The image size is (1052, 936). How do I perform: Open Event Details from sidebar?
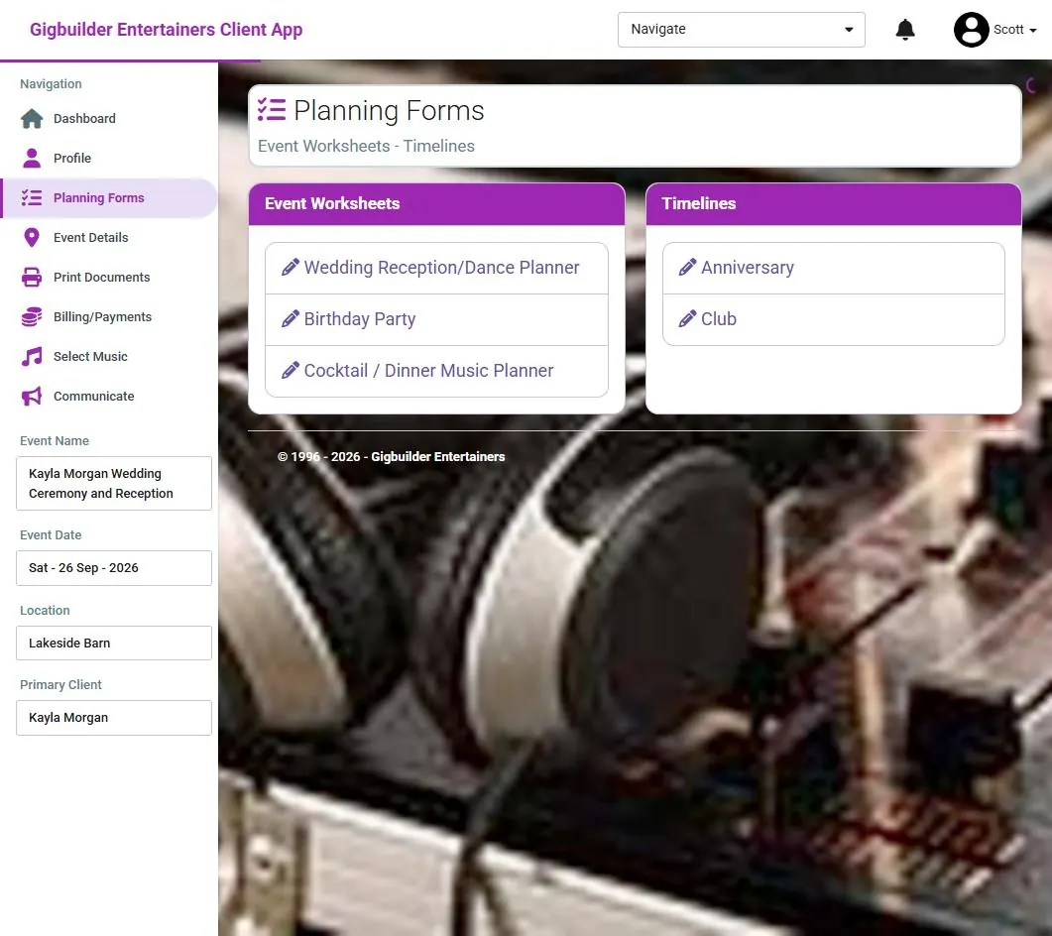coord(109,238)
